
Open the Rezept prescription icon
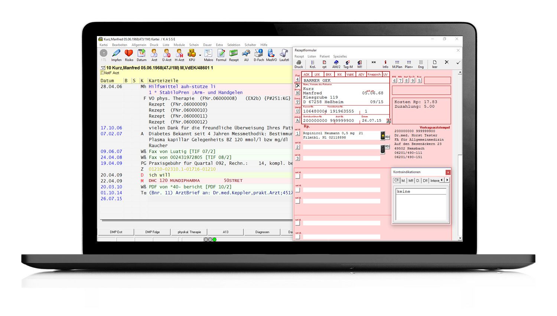click(x=234, y=55)
